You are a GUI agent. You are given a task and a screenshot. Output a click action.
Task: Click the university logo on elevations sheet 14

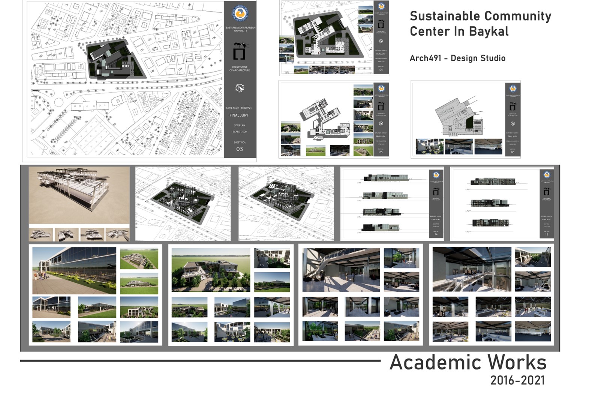click(436, 175)
